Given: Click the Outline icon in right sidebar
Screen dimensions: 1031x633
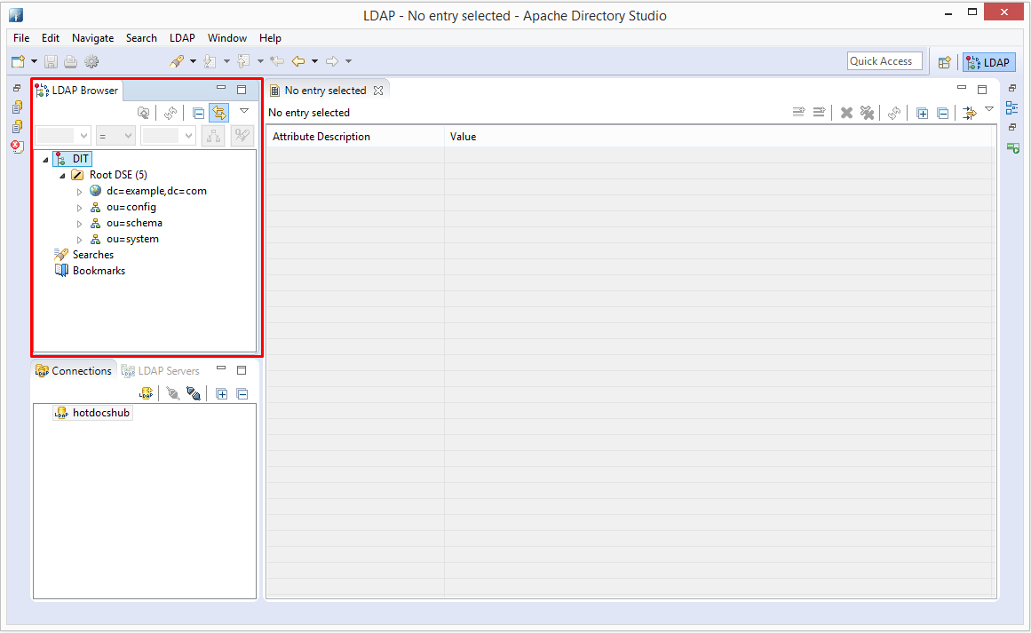Looking at the screenshot, I should point(1011,107).
